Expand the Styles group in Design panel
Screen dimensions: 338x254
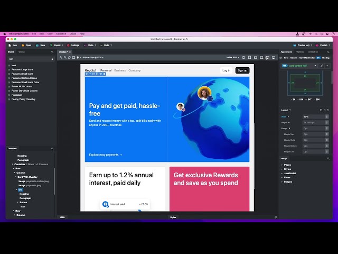282,169
